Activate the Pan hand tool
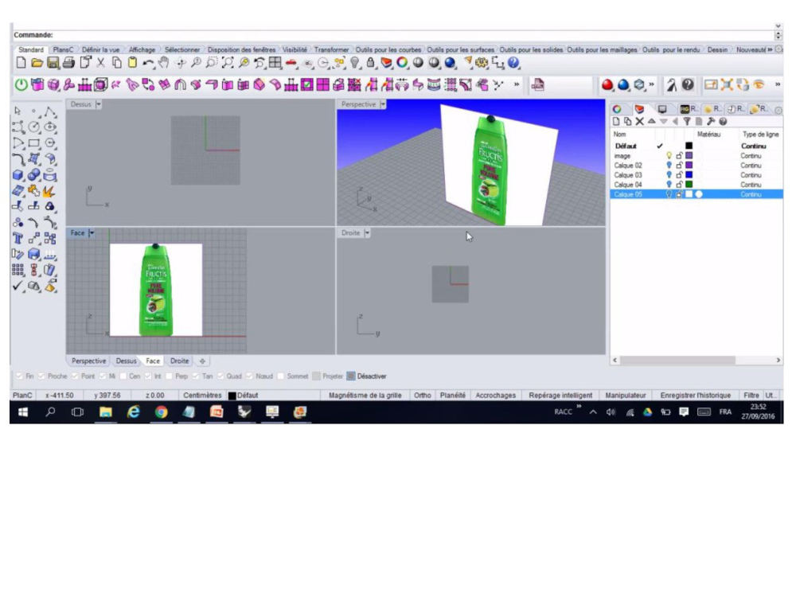The height and width of the screenshot is (597, 796). pos(163,63)
